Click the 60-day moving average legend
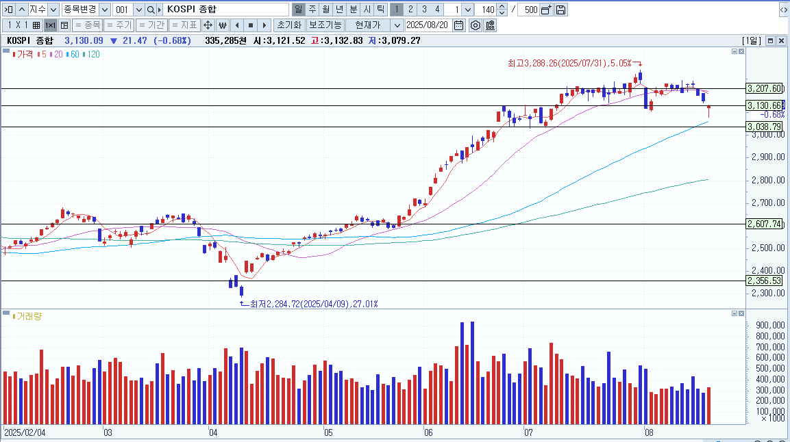The width and height of the screenshot is (790, 442). (x=72, y=54)
